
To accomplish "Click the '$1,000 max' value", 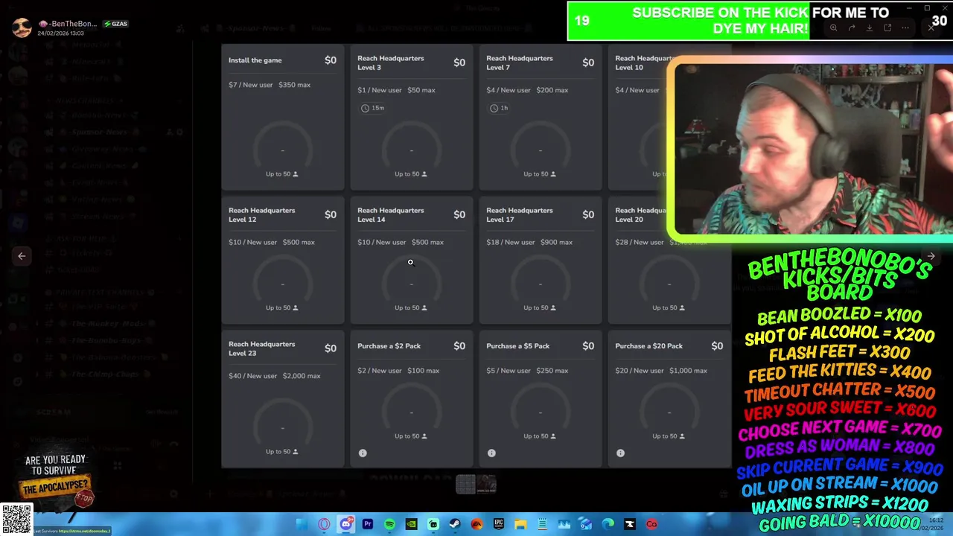I will (689, 371).
